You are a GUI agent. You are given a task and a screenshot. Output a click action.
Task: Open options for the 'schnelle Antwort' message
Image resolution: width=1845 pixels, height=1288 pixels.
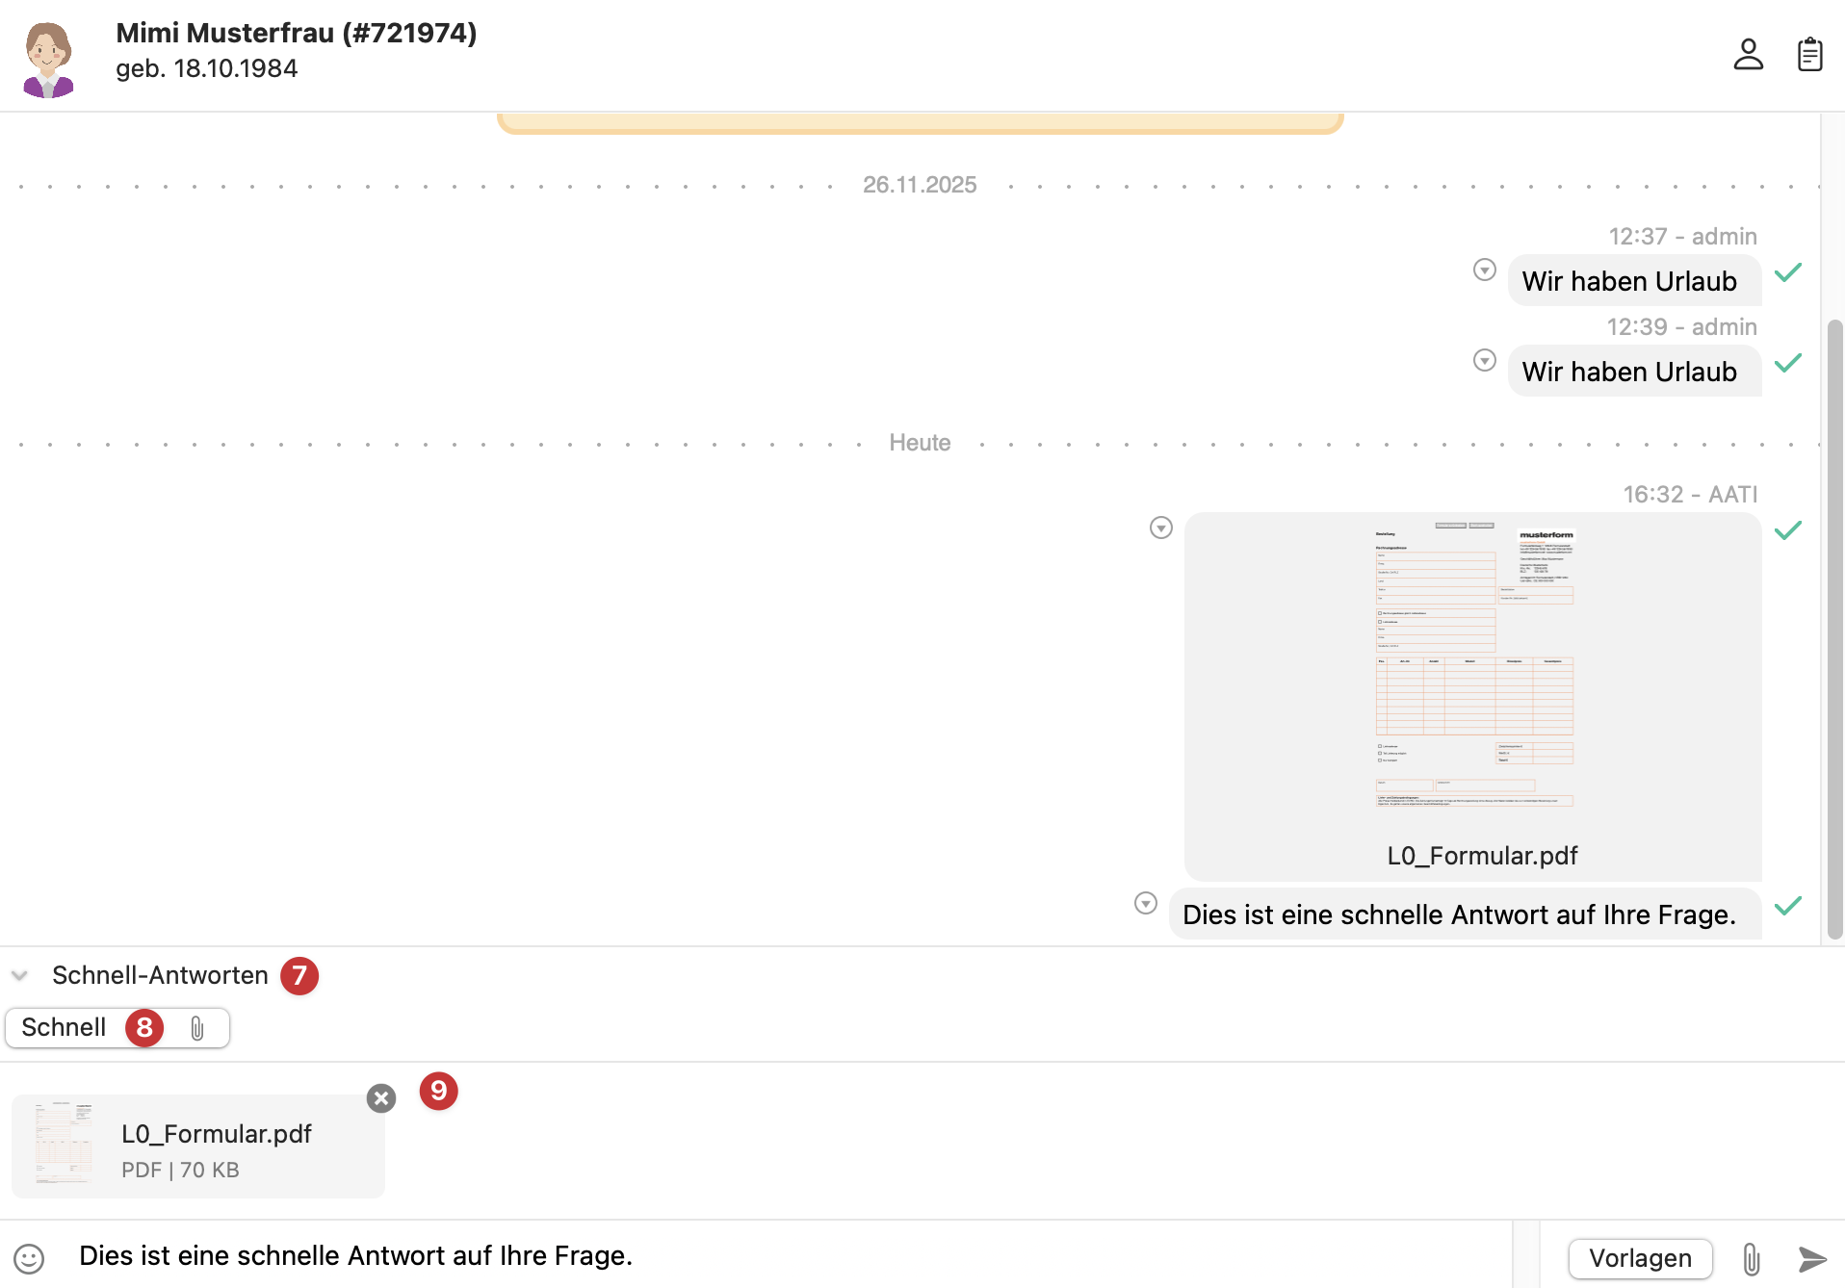pyautogui.click(x=1145, y=903)
